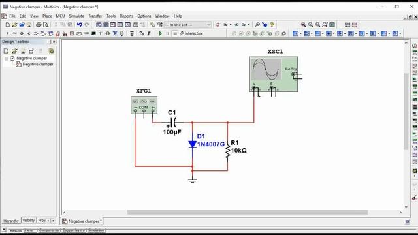Screen dimensions: 418x235
Task: Select the ground symbol
Action: click(192, 180)
